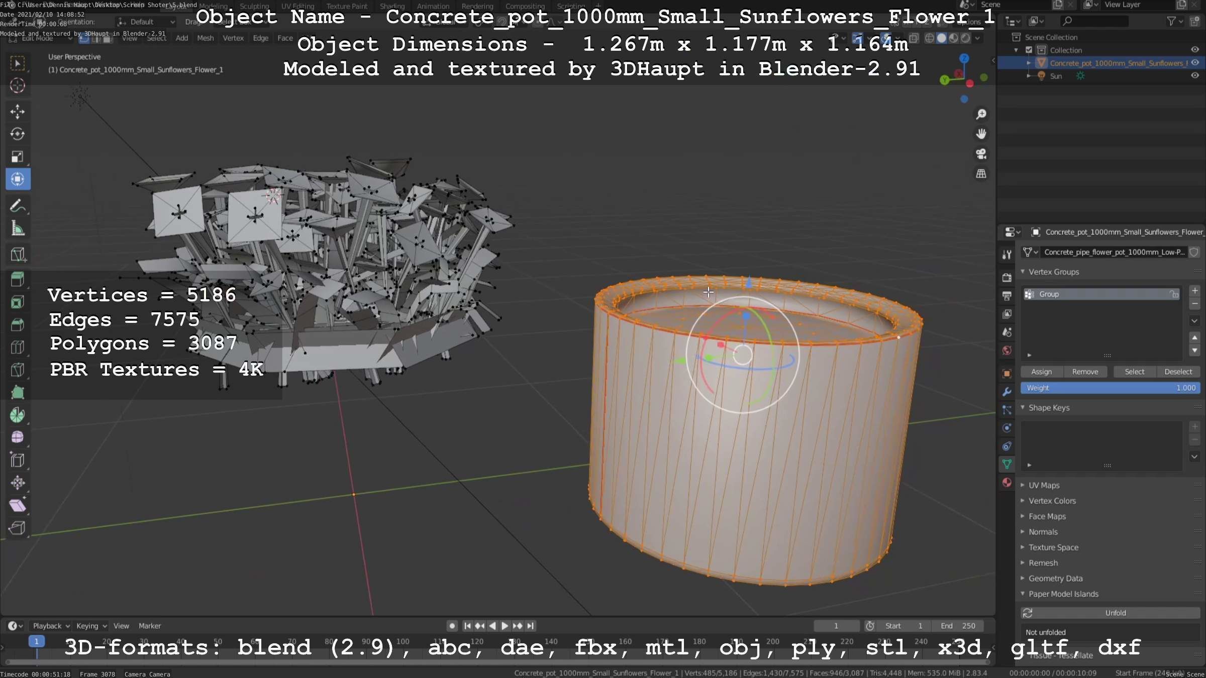Screen dimensions: 1206x678
Task: Choose the Annotate pencil tool
Action: tap(18, 206)
